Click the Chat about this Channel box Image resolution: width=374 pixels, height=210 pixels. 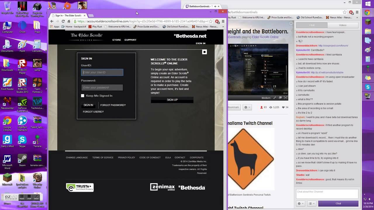tap(327, 194)
